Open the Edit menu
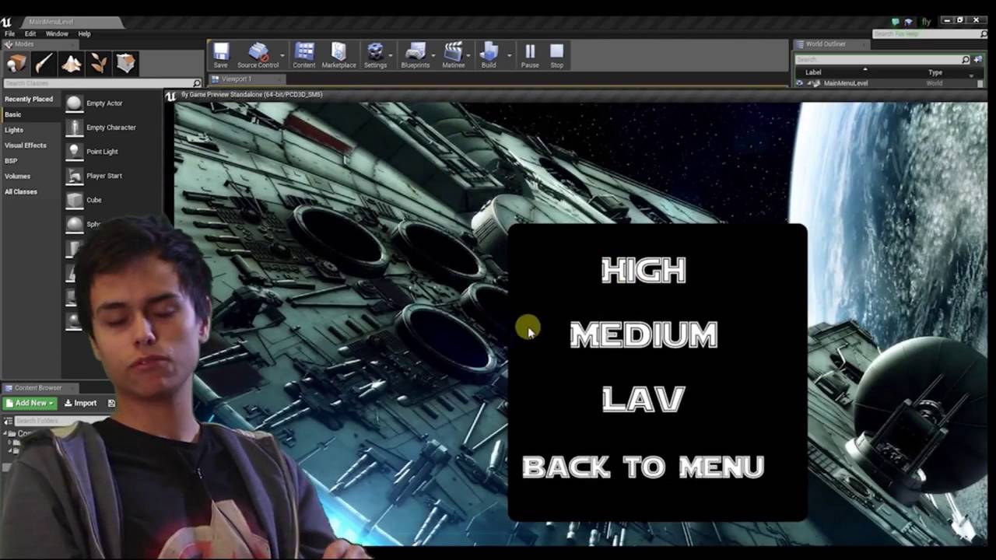 (30, 34)
